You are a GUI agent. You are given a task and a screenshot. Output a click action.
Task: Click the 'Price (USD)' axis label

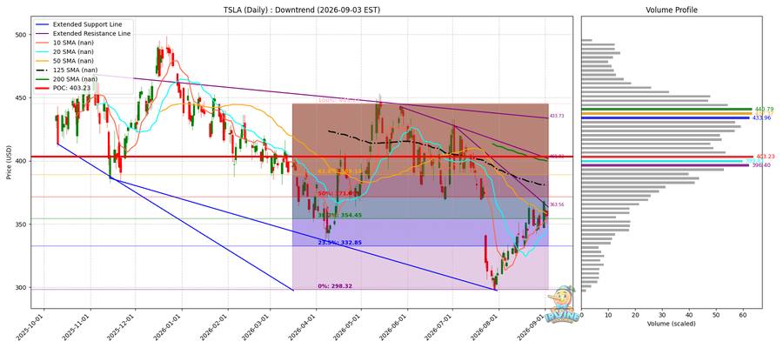(9, 163)
